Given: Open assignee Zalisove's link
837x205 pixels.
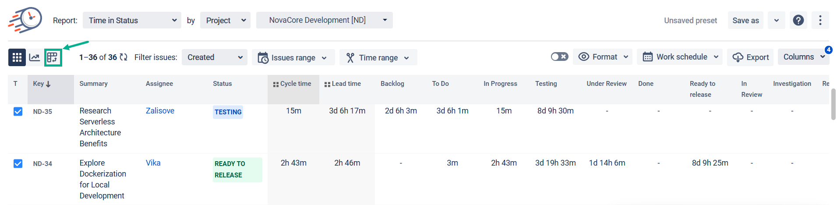Looking at the screenshot, I should 160,111.
